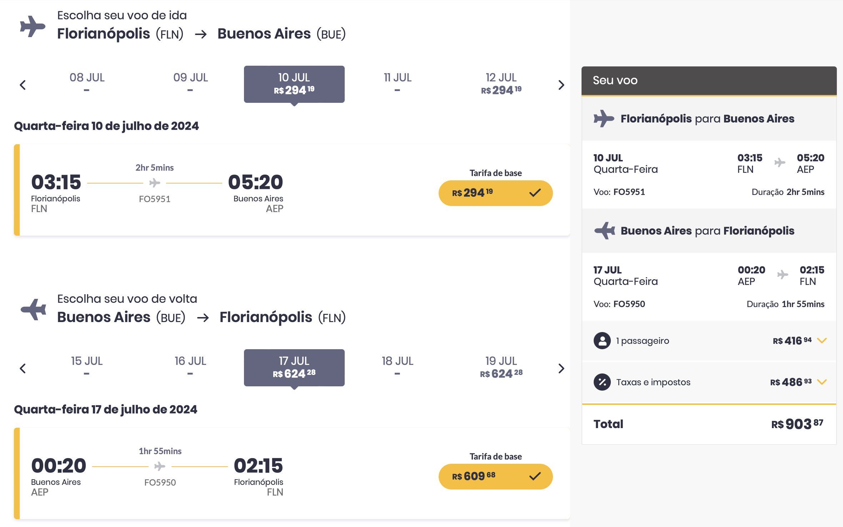Select 19 JUL return date tab
Viewport: 843px width, 527px height.
click(x=501, y=368)
